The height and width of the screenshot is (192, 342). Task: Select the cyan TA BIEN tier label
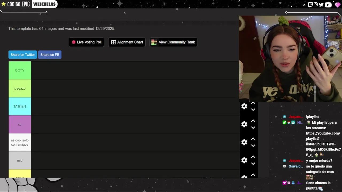coord(20,106)
